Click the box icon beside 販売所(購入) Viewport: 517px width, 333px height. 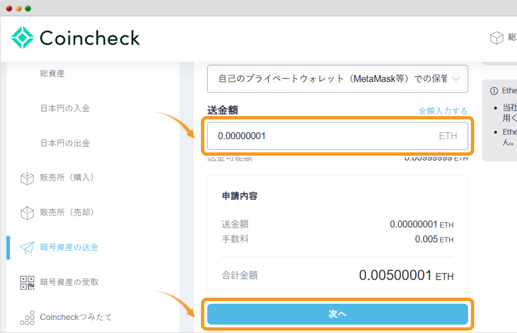click(27, 178)
